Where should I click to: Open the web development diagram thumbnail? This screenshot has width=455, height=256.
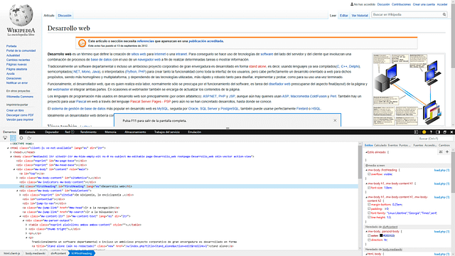(409, 90)
